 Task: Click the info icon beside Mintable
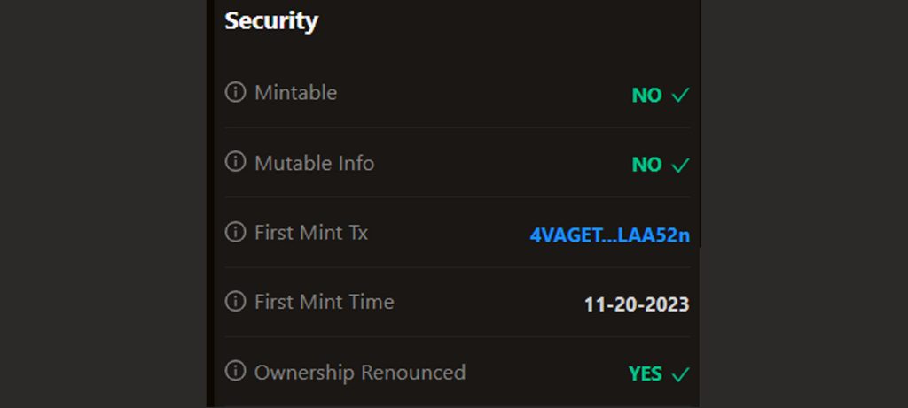pyautogui.click(x=235, y=92)
